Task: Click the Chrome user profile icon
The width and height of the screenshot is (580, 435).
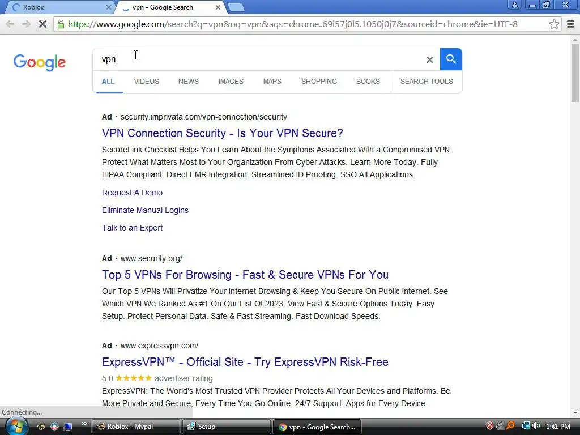Action: [514, 5]
